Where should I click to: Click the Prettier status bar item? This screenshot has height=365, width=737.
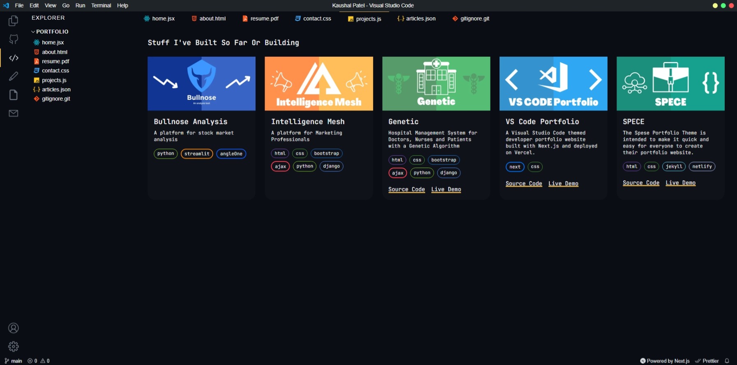coord(707,361)
